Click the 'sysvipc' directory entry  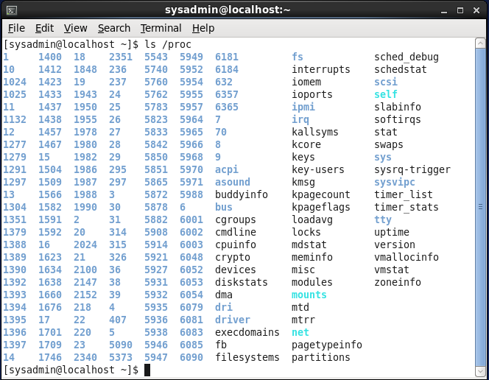pos(395,183)
